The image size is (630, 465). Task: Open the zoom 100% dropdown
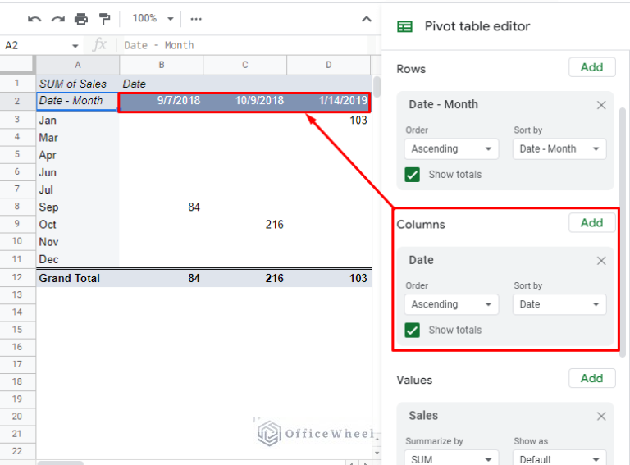pos(153,18)
